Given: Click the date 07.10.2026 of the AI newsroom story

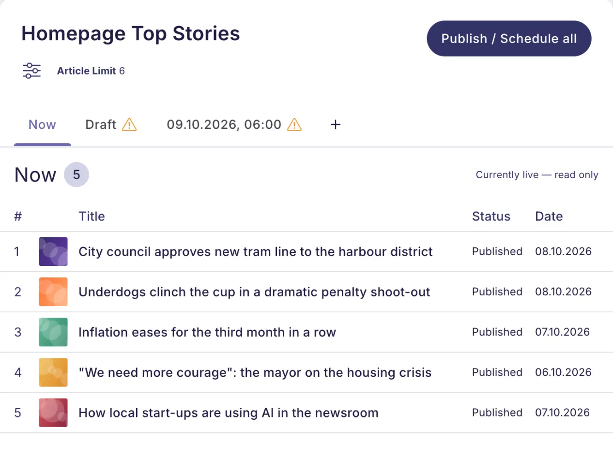Looking at the screenshot, I should coord(562,413).
